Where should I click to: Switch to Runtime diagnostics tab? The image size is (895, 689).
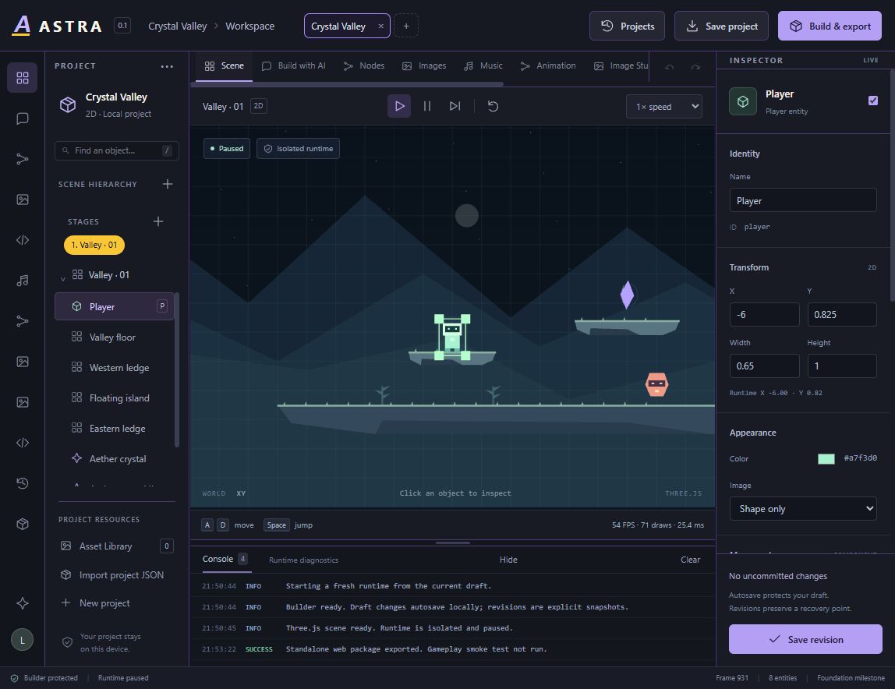(304, 560)
